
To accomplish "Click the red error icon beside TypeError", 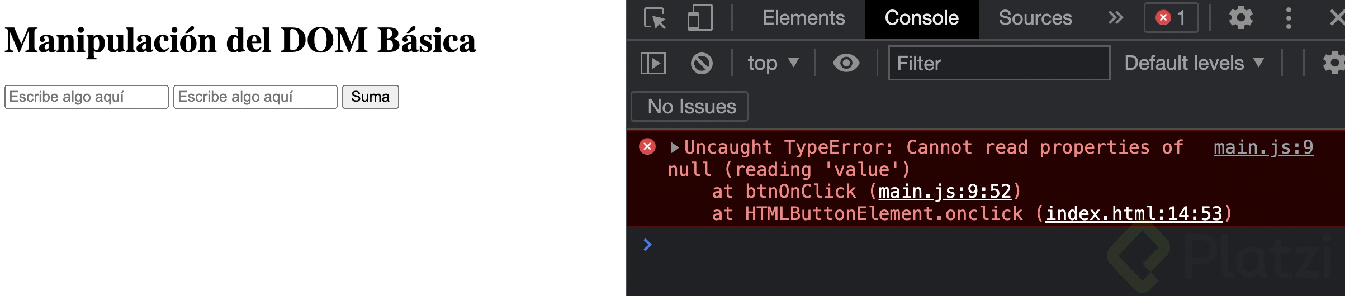I will [647, 147].
